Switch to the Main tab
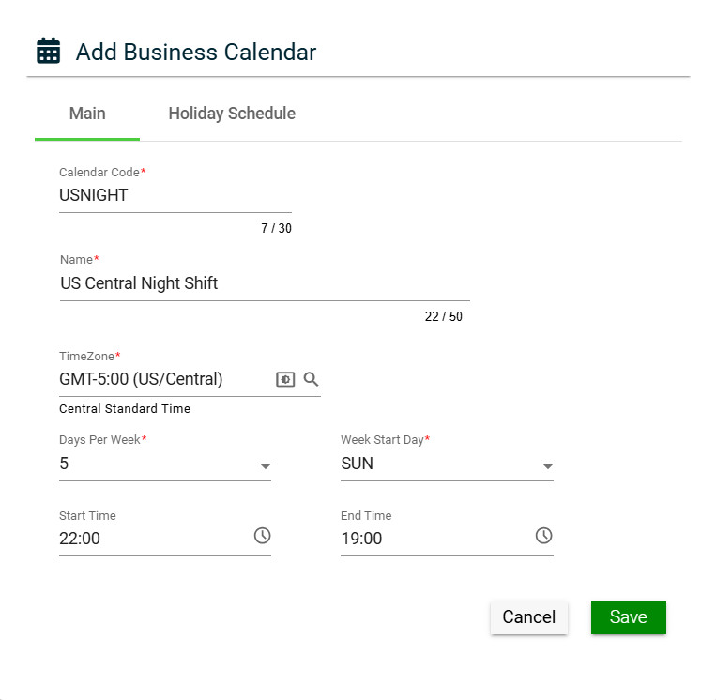Image resolution: width=716 pixels, height=700 pixels. [87, 114]
